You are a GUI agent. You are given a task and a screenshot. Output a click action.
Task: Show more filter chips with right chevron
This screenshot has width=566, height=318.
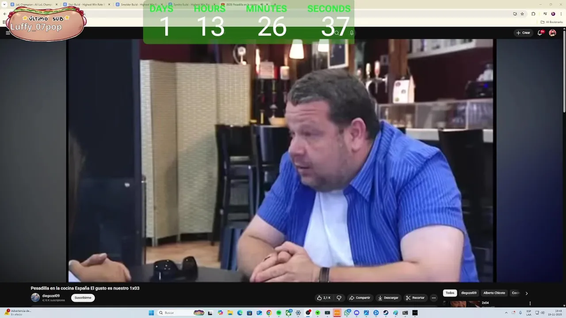pyautogui.click(x=526, y=293)
